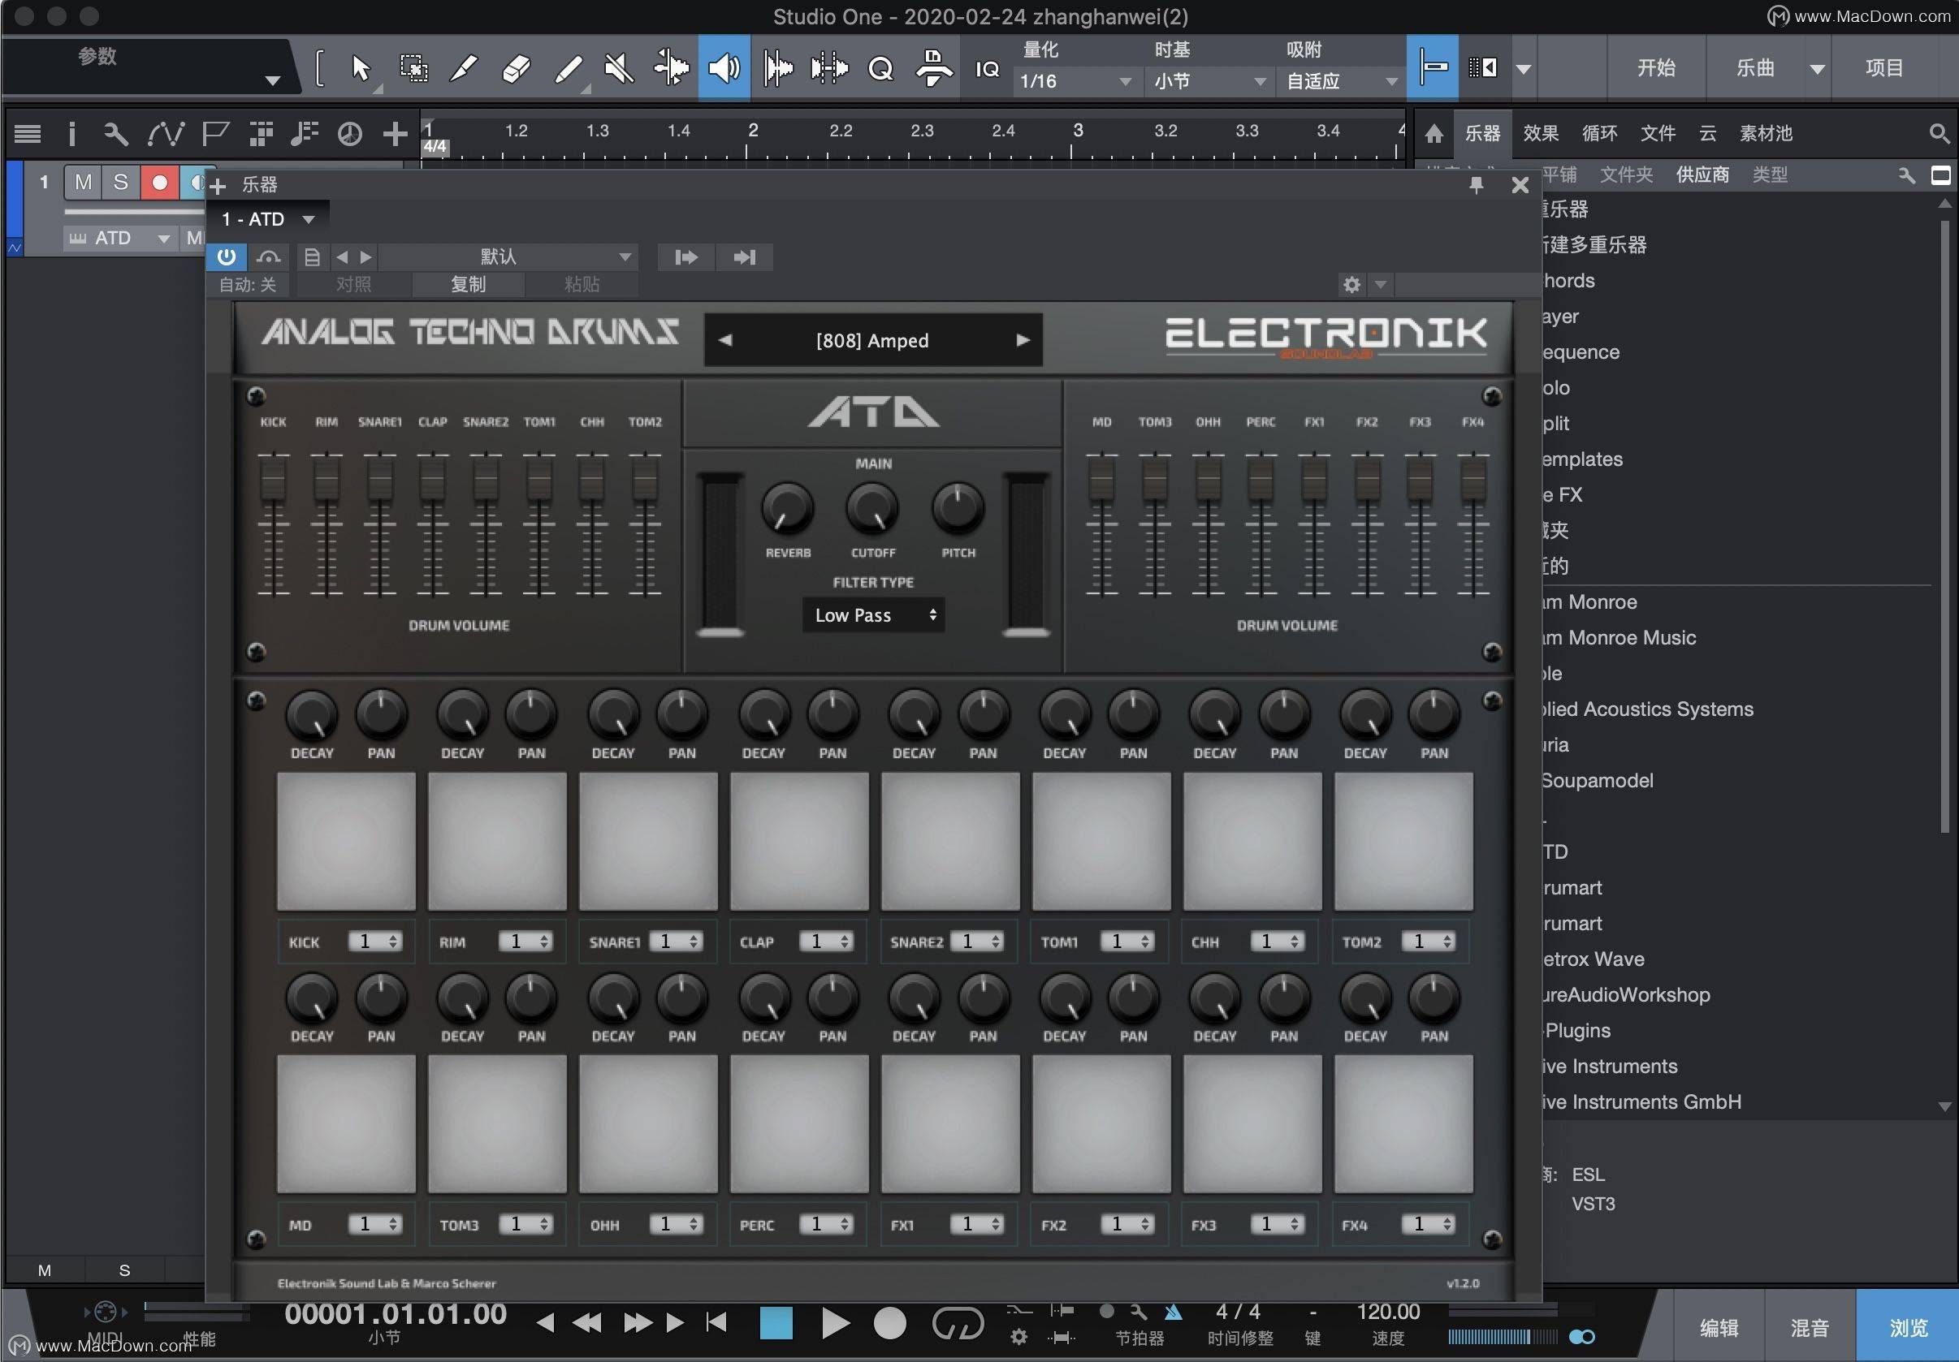The height and width of the screenshot is (1362, 1959).
Task: Sort browser by 供应商
Action: point(1702,175)
